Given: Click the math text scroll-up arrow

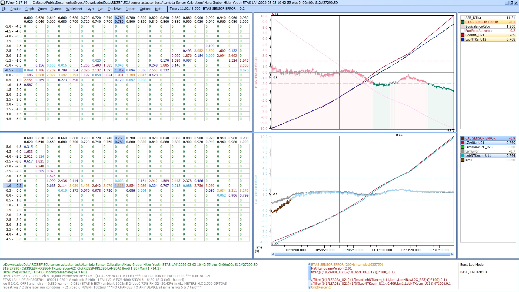Looking at the screenshot, I should [x=309, y=264].
